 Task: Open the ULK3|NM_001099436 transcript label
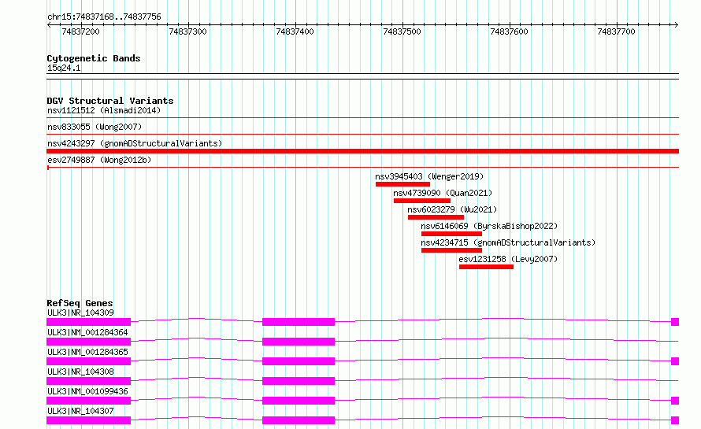(x=87, y=391)
